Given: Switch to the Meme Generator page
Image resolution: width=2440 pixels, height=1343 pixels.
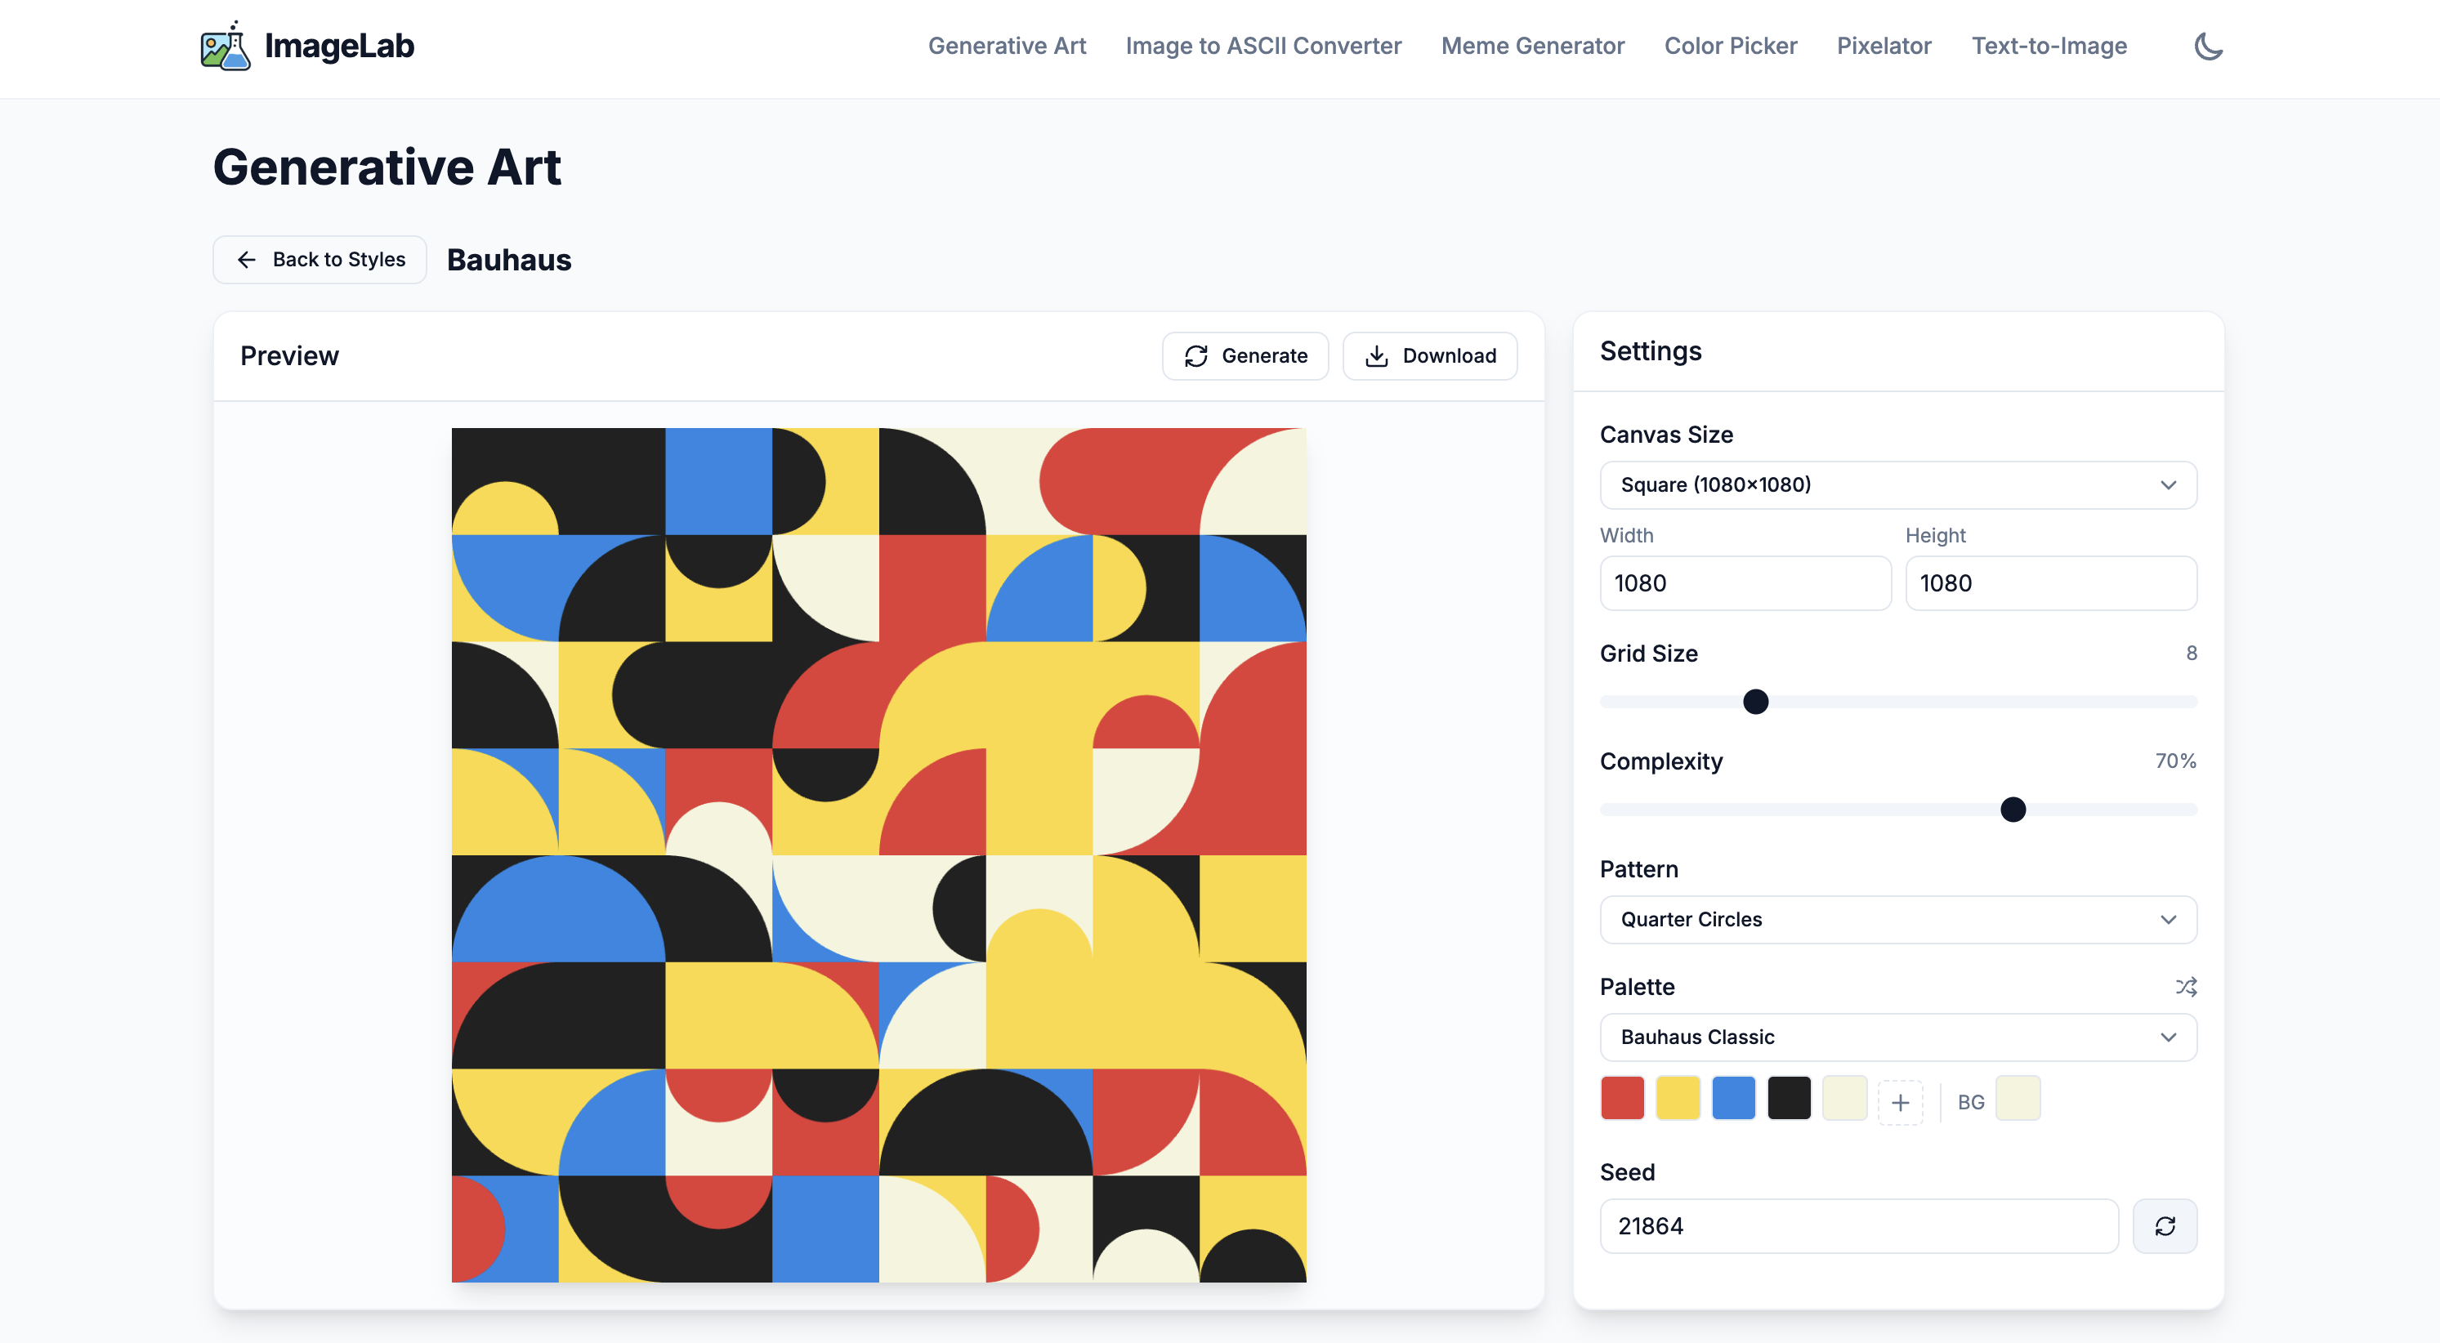Looking at the screenshot, I should 1531,46.
